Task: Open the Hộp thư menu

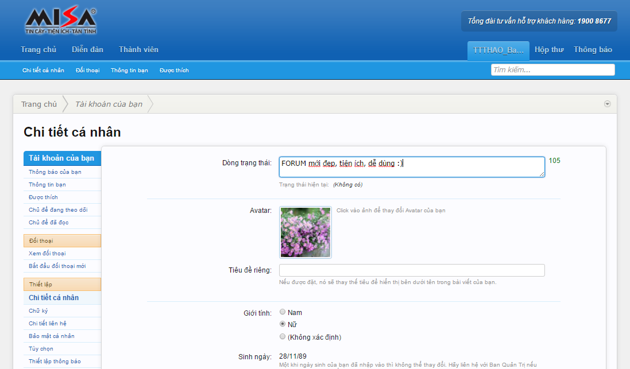Action: [549, 50]
